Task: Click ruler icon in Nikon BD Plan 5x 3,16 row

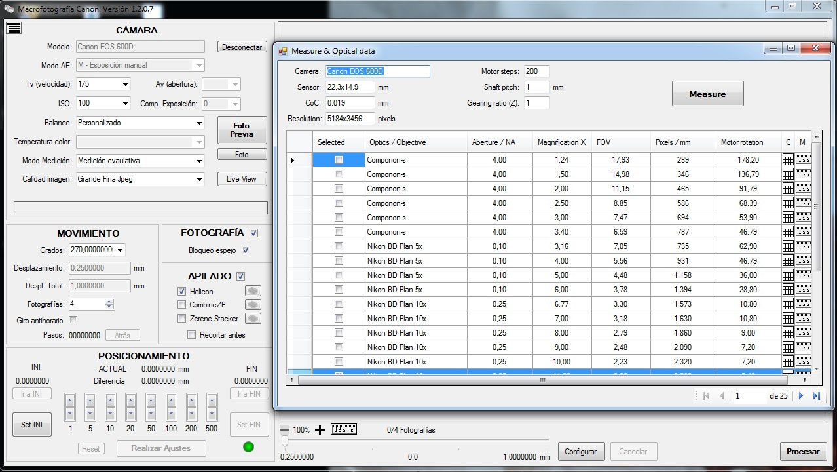Action: pyautogui.click(x=804, y=246)
